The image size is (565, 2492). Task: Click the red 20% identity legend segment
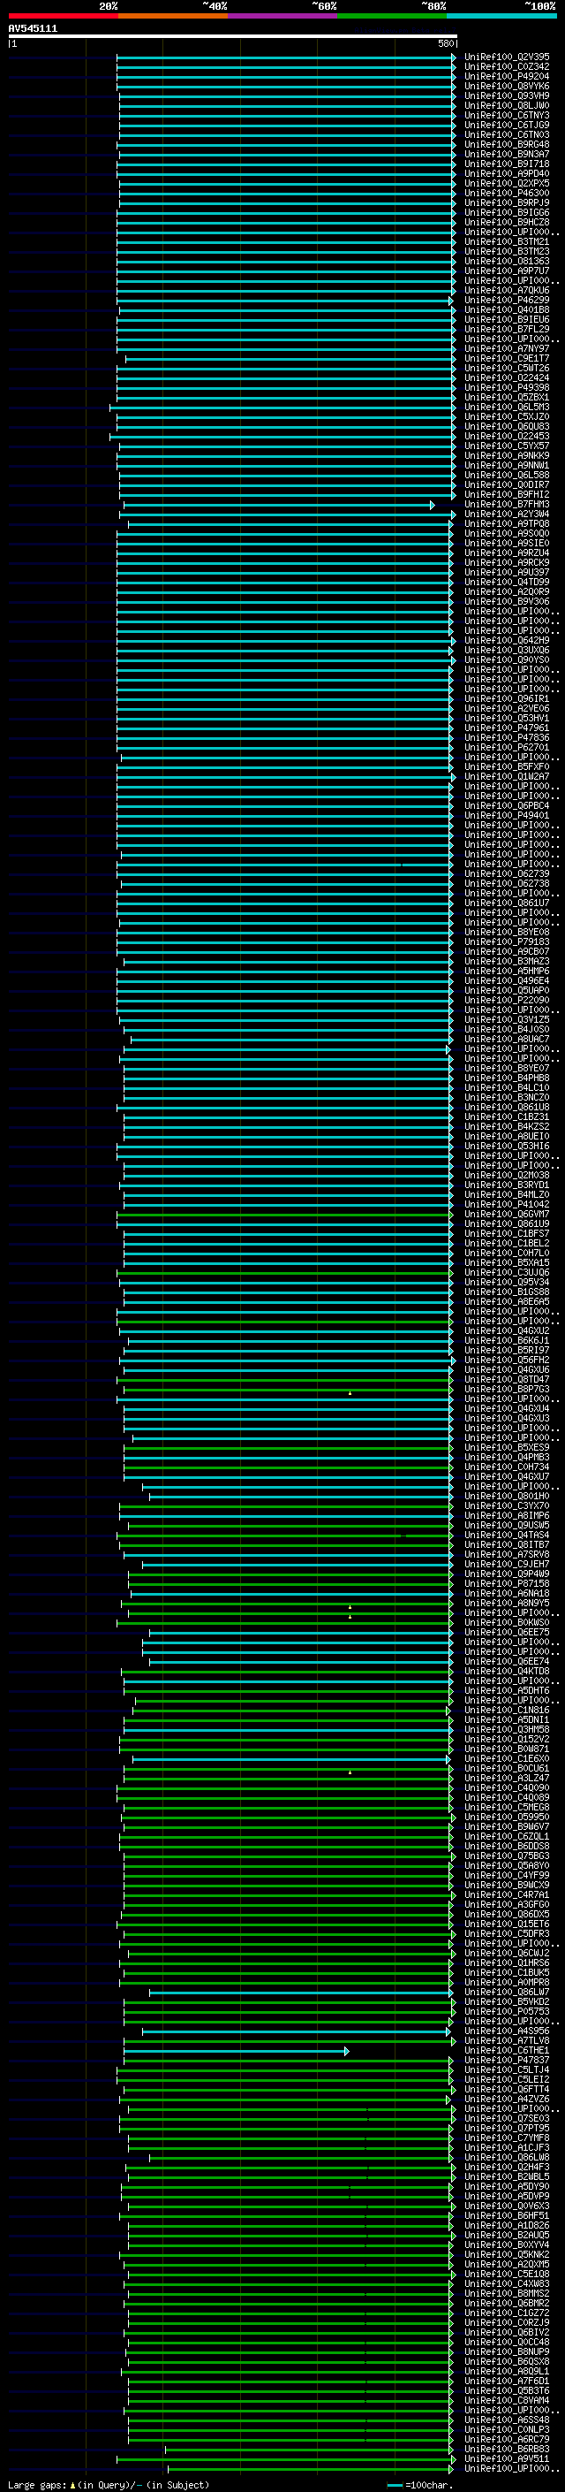(63, 16)
